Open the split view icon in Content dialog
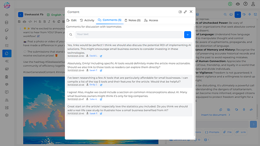 click(180, 12)
